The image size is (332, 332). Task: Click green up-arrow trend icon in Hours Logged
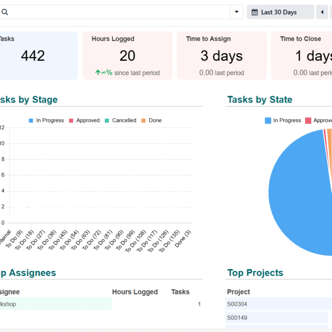98,73
